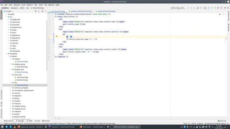This screenshot has width=230, height=129.
Task: Click the LF line separator selector
Action: (x=189, y=124)
